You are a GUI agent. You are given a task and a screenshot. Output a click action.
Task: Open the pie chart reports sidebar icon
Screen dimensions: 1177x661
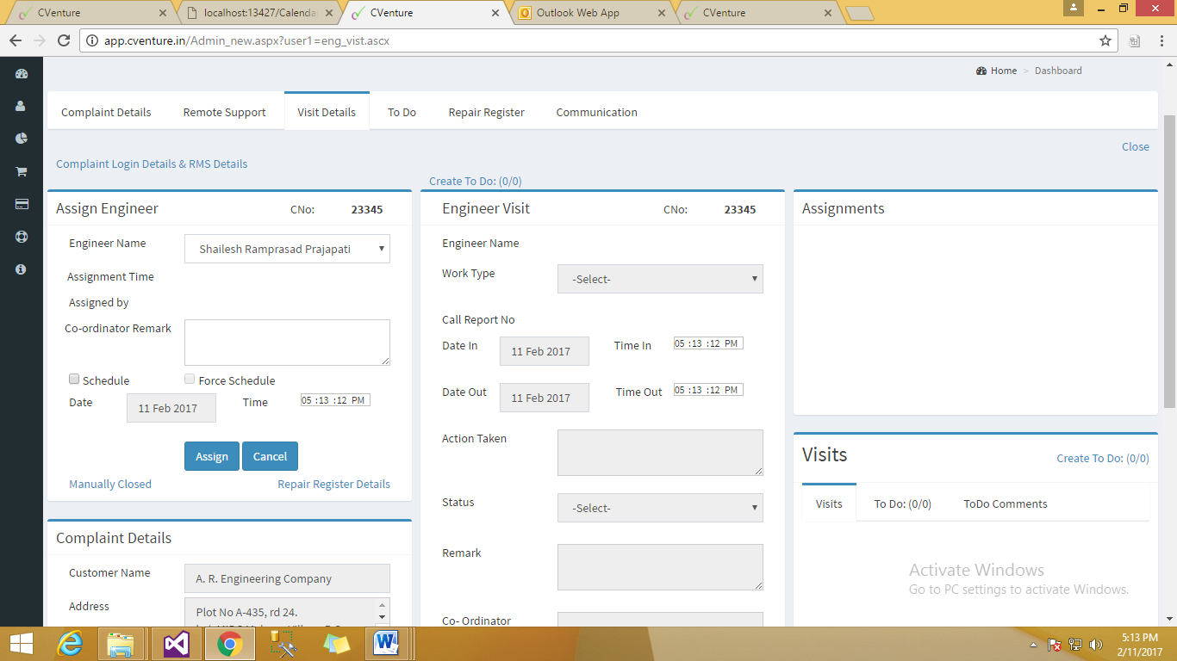coord(22,139)
